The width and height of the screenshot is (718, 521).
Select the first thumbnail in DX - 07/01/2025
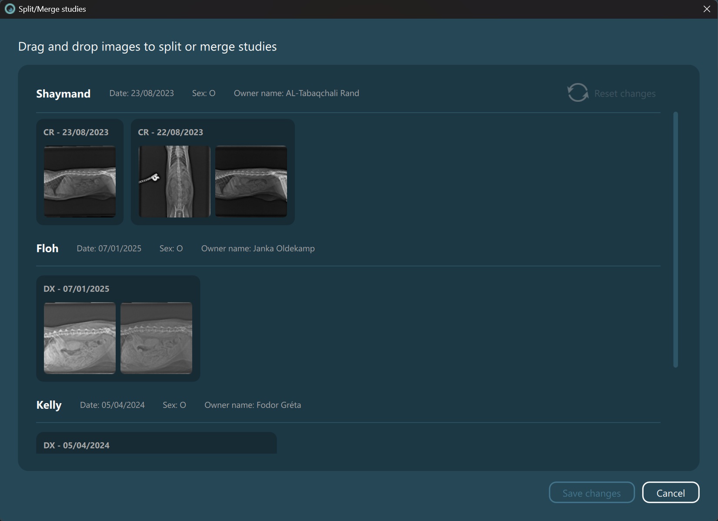(x=80, y=338)
